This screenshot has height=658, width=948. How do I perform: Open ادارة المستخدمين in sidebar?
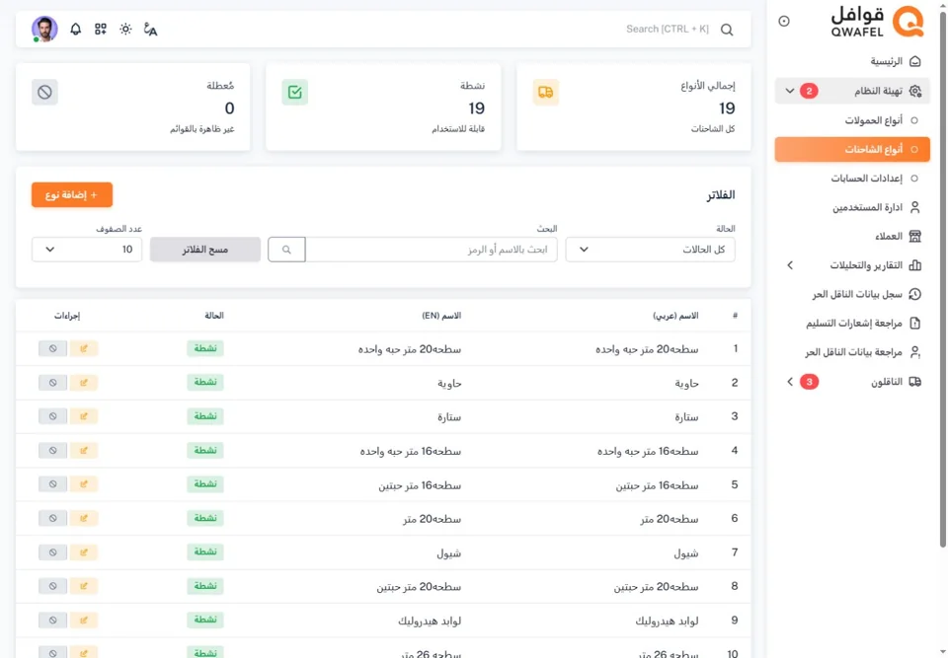tap(852, 207)
